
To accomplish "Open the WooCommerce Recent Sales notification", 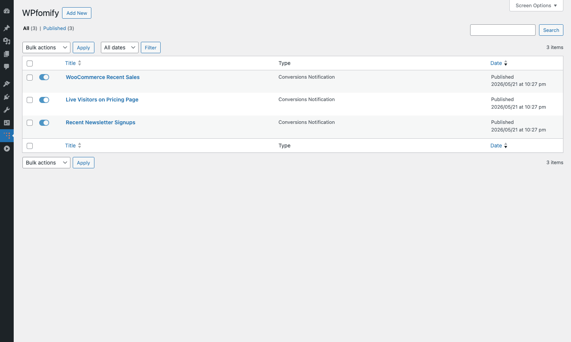I will [x=103, y=77].
